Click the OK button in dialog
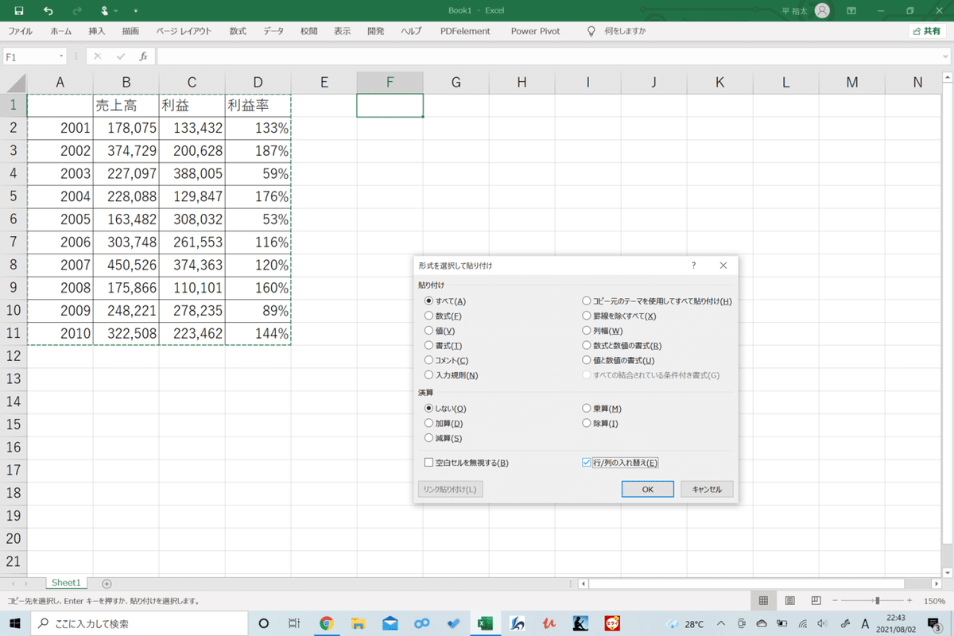The height and width of the screenshot is (636, 954). click(648, 489)
